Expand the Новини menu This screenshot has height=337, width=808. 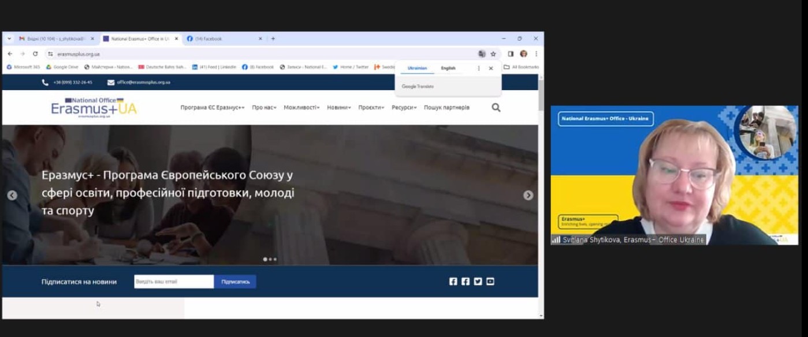pos(339,107)
